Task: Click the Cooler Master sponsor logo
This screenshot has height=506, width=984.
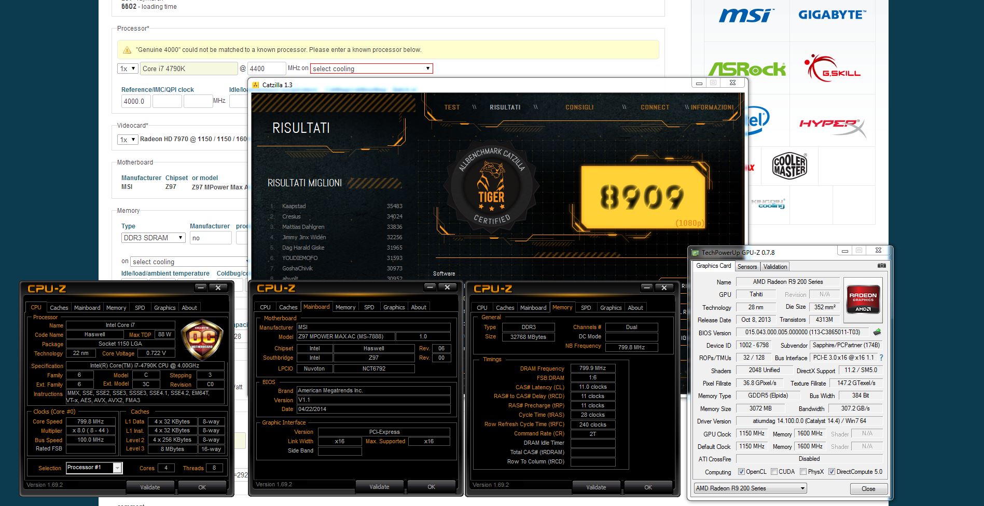Action: [x=789, y=166]
